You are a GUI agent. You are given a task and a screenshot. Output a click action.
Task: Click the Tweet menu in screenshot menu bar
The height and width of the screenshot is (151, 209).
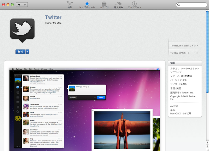tap(37, 69)
